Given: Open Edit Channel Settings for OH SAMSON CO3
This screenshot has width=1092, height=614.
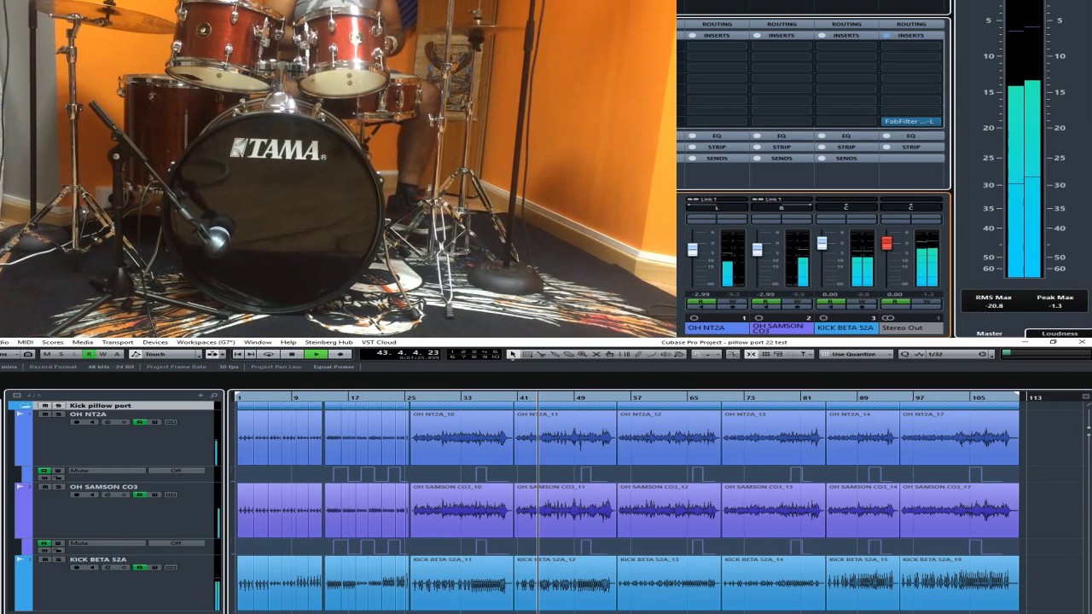Looking at the screenshot, I should click(x=107, y=495).
